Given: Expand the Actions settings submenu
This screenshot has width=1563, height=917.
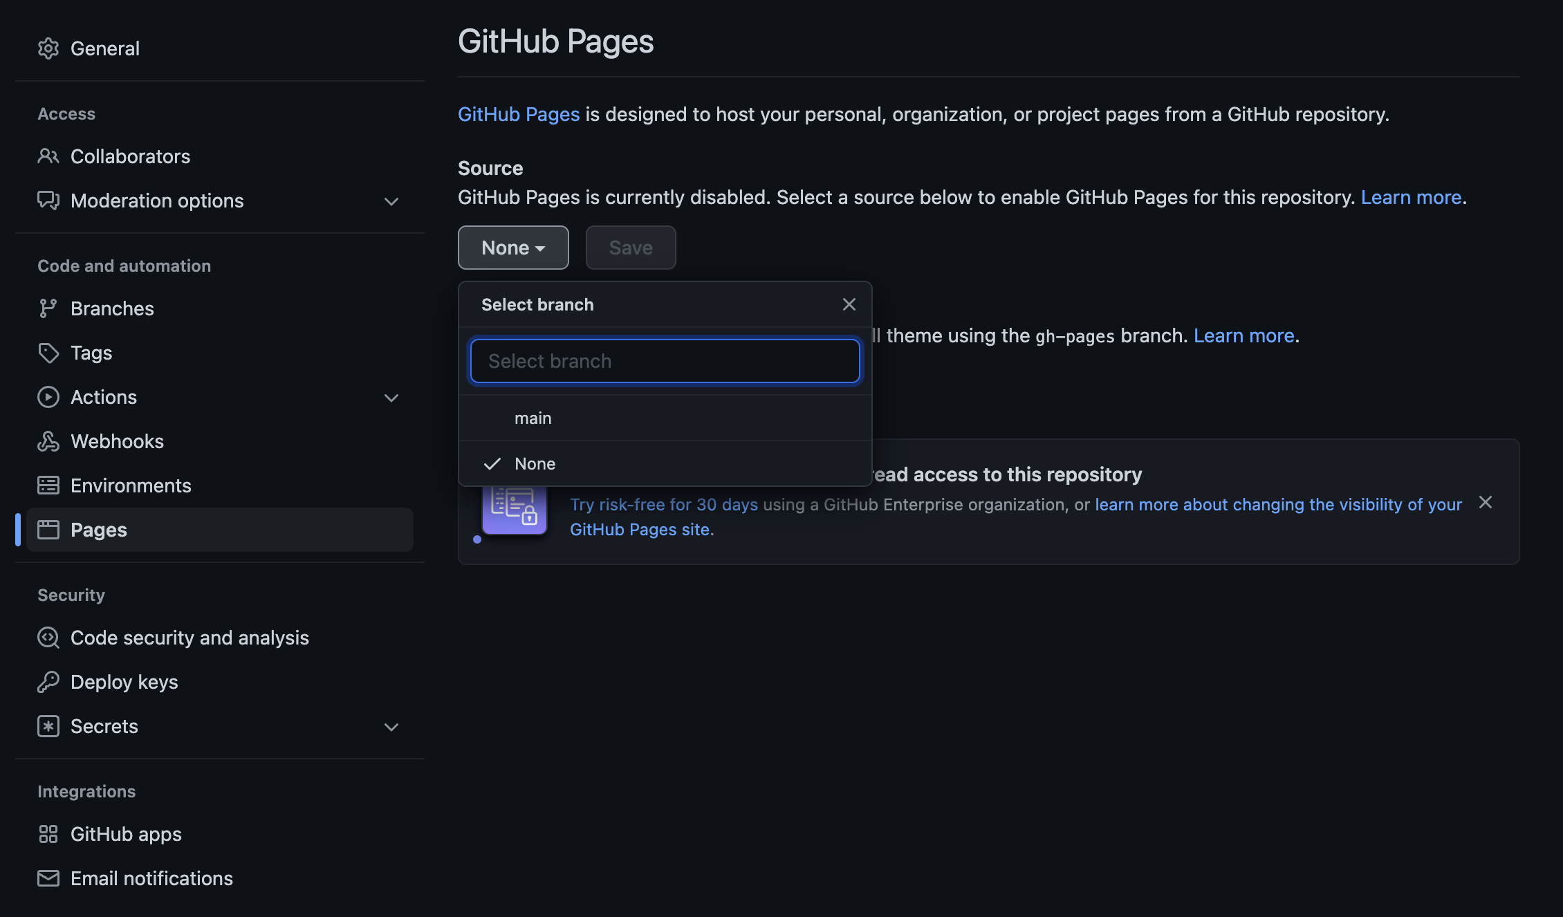Looking at the screenshot, I should [x=391, y=398].
